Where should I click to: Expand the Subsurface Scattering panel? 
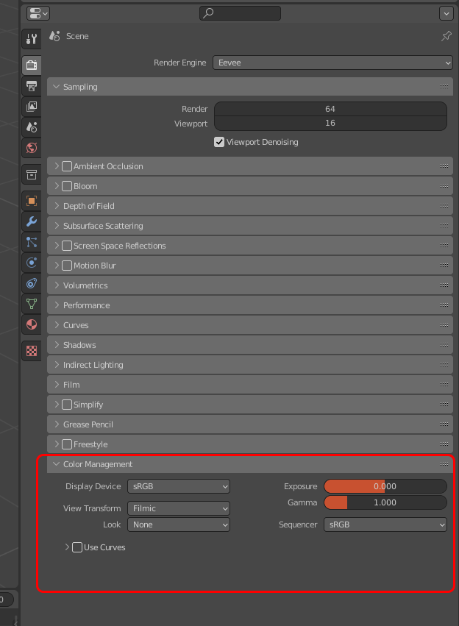(57, 226)
